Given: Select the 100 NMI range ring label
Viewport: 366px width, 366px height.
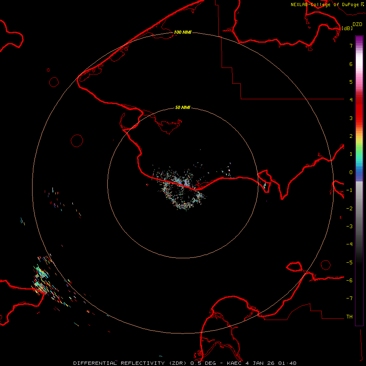Looking at the screenshot, I should point(183,32).
